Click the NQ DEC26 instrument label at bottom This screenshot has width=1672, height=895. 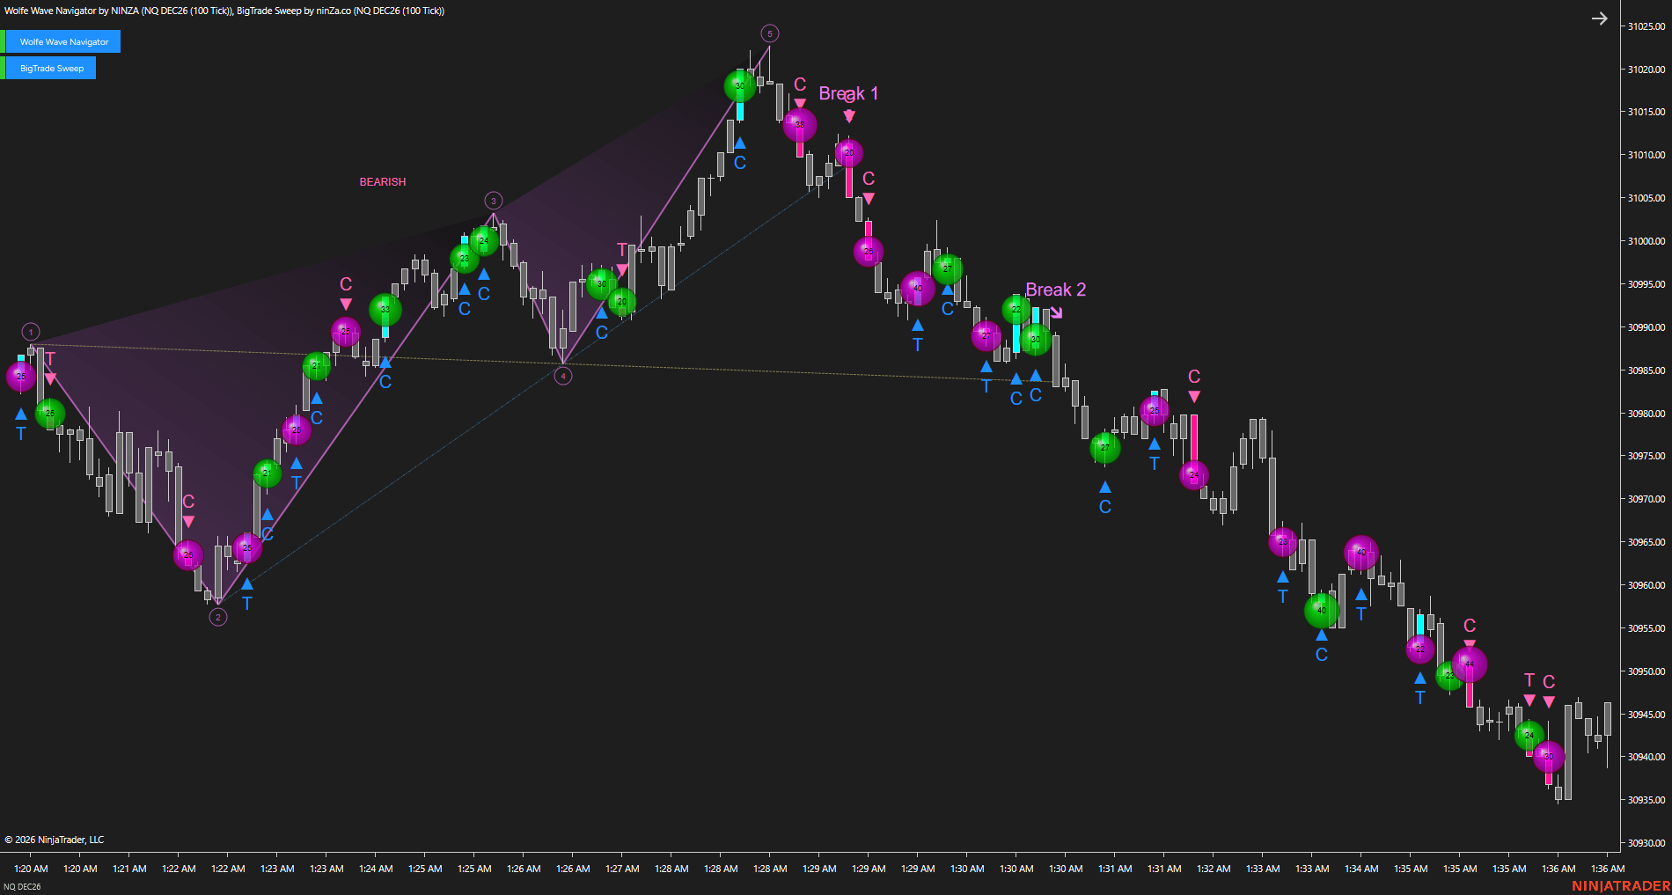tap(22, 886)
